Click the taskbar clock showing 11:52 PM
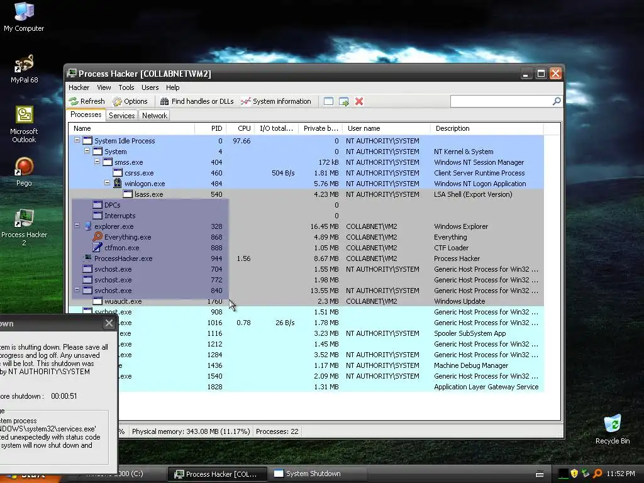This screenshot has height=483, width=644. [x=621, y=474]
